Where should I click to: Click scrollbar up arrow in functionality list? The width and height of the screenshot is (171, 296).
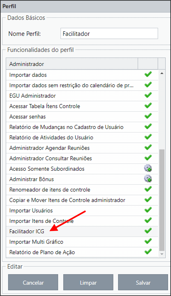point(162,73)
